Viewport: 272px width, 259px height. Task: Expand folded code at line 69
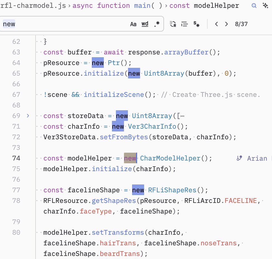click(x=28, y=116)
